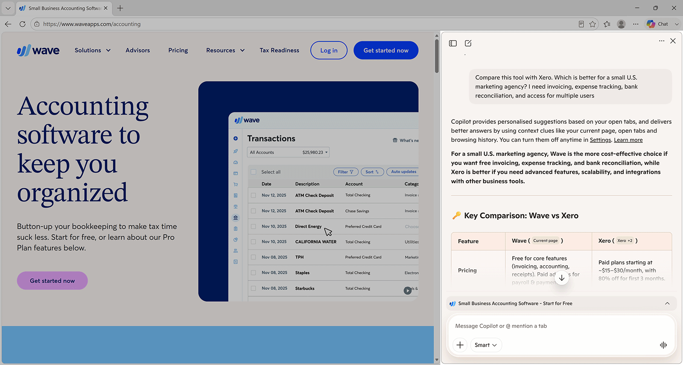The width and height of the screenshot is (683, 365).
Task: Click the dashboard gauge sidebar icon
Action: [x=236, y=162]
